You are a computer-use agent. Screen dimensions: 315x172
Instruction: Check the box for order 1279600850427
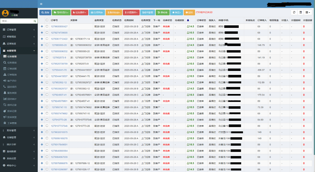(47, 26)
